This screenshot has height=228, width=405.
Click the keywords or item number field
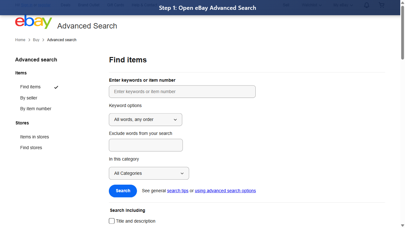(182, 92)
